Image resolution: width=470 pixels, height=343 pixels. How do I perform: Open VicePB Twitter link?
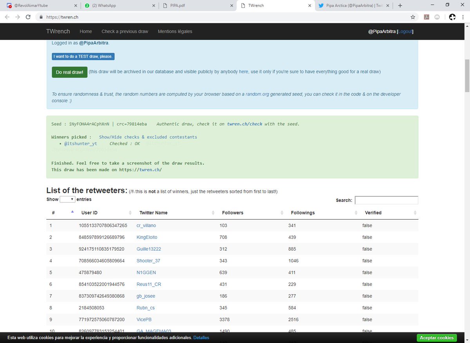[x=144, y=319]
